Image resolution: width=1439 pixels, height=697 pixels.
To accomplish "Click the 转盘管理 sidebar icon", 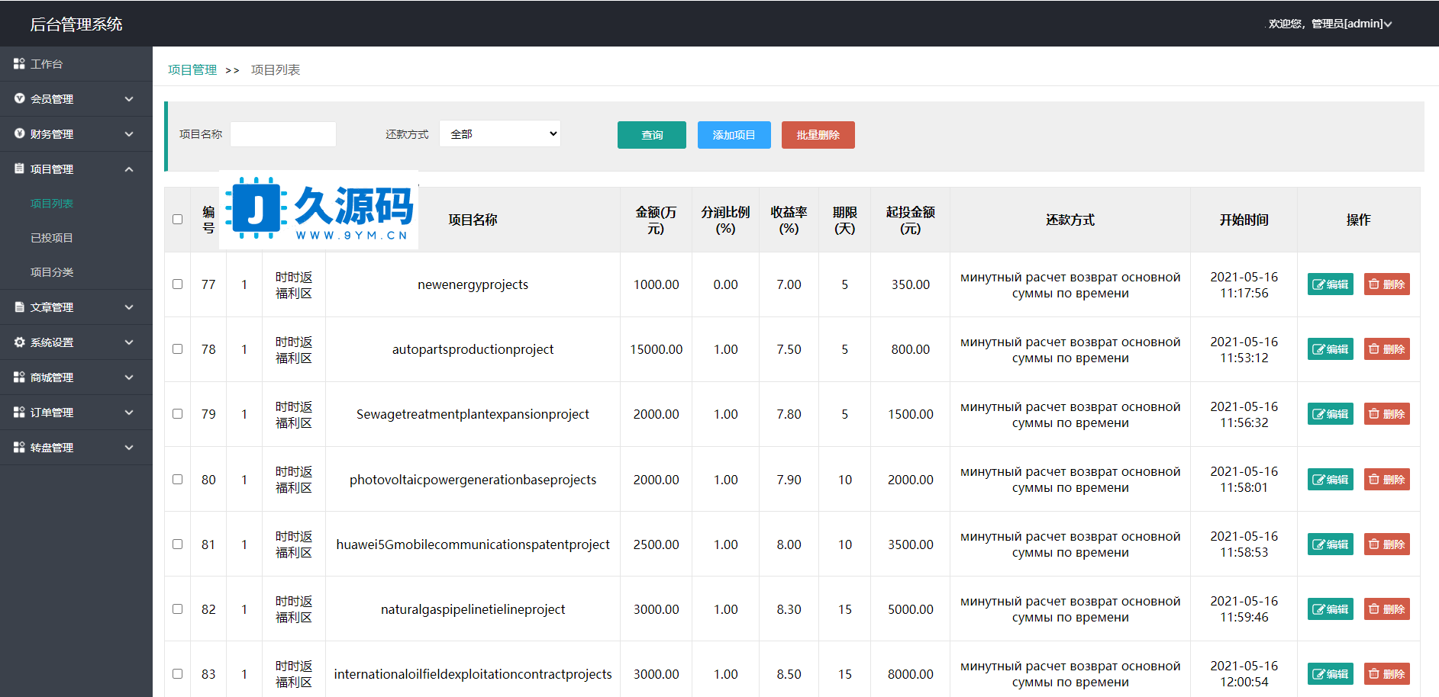I will pos(19,448).
